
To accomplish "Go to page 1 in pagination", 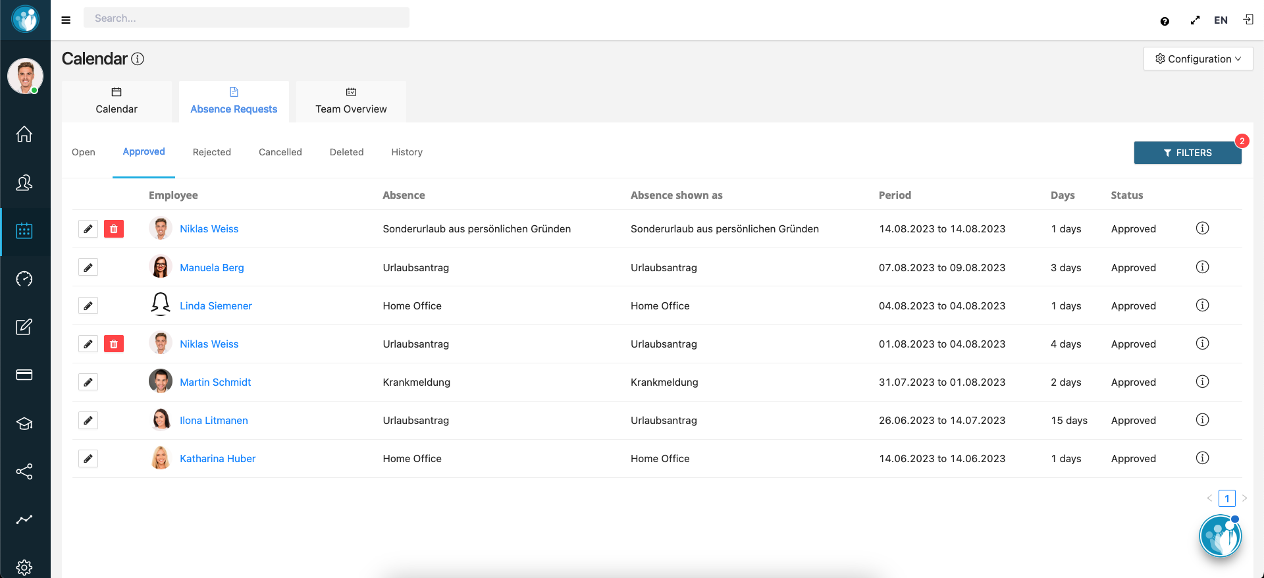I will (x=1226, y=498).
